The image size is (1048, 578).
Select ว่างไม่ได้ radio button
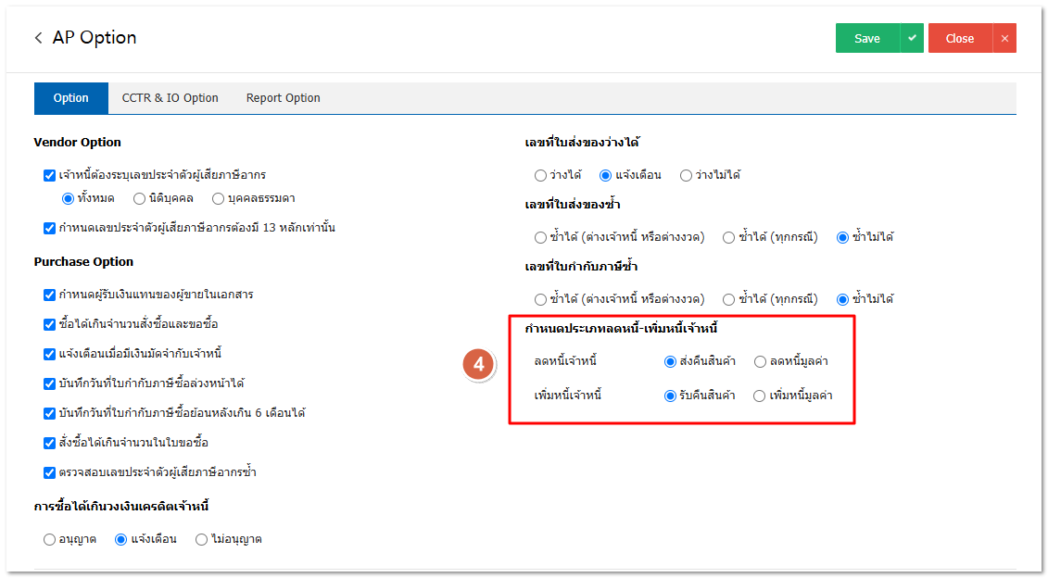[x=686, y=175]
